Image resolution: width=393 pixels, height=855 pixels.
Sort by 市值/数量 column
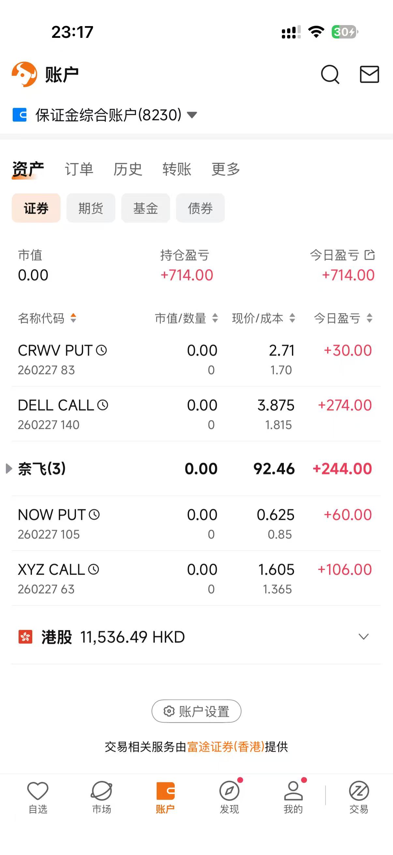tap(186, 318)
